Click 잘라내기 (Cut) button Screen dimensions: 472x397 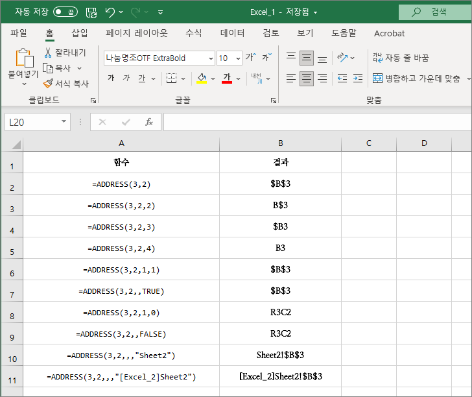65,53
